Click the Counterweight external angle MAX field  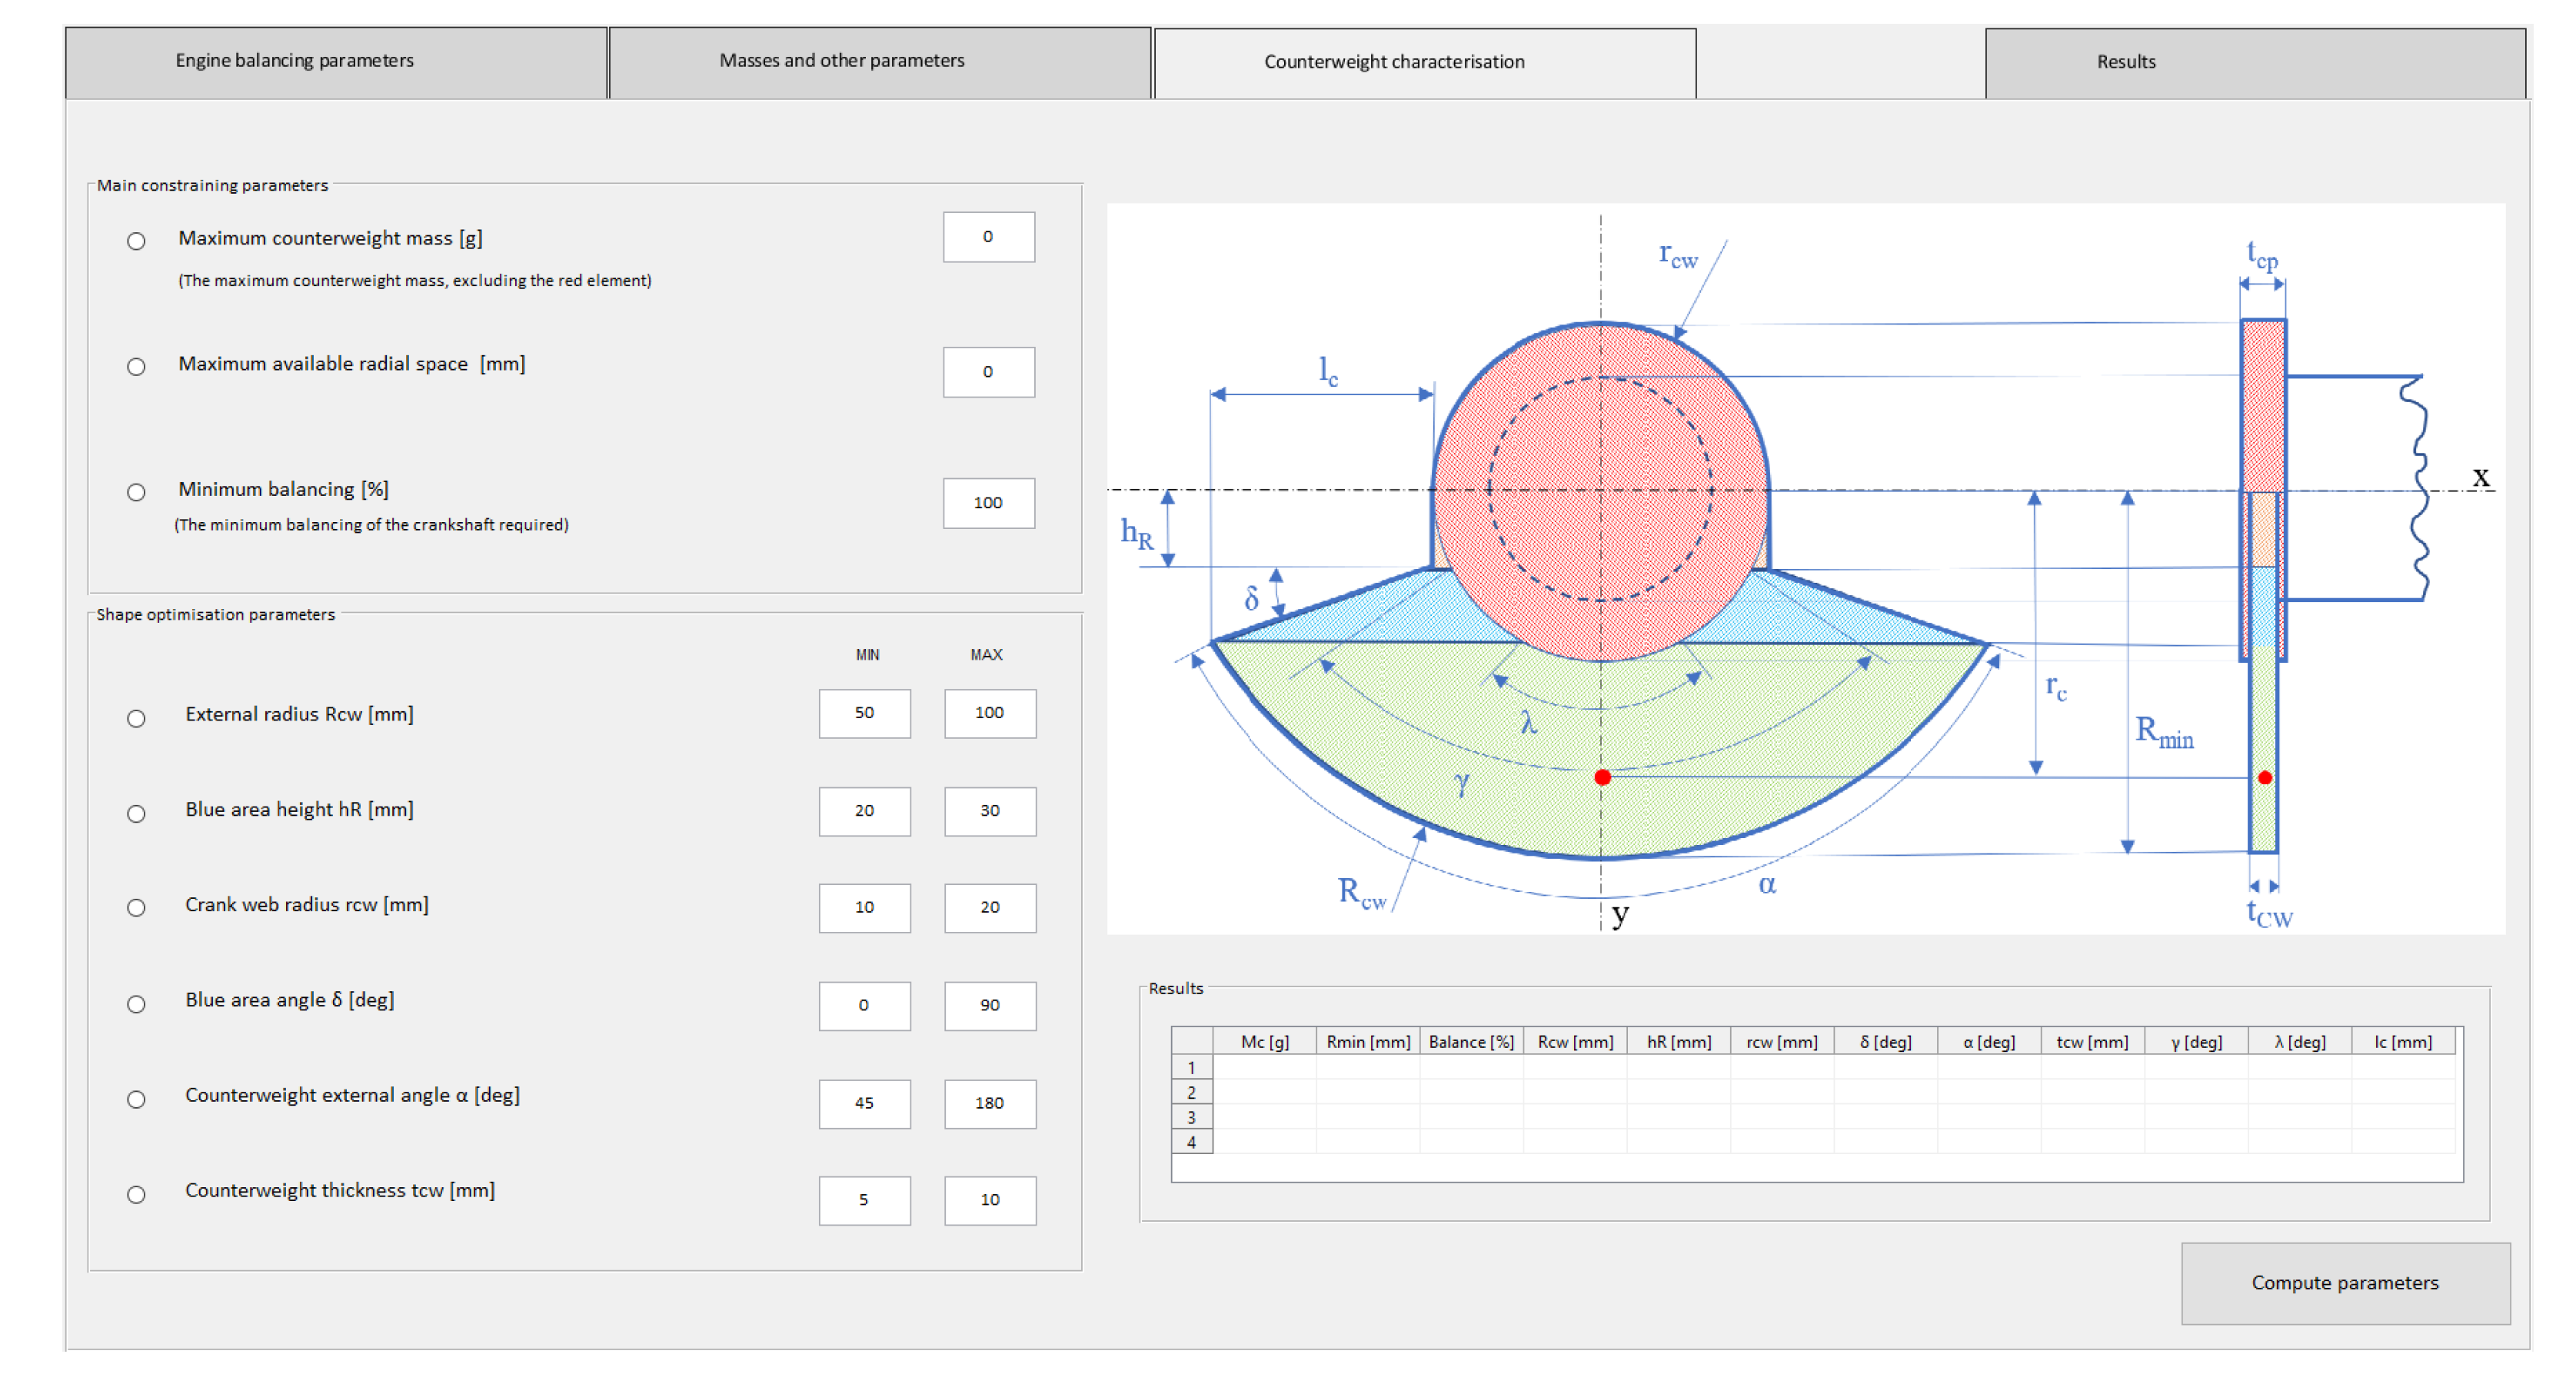pos(989,1103)
